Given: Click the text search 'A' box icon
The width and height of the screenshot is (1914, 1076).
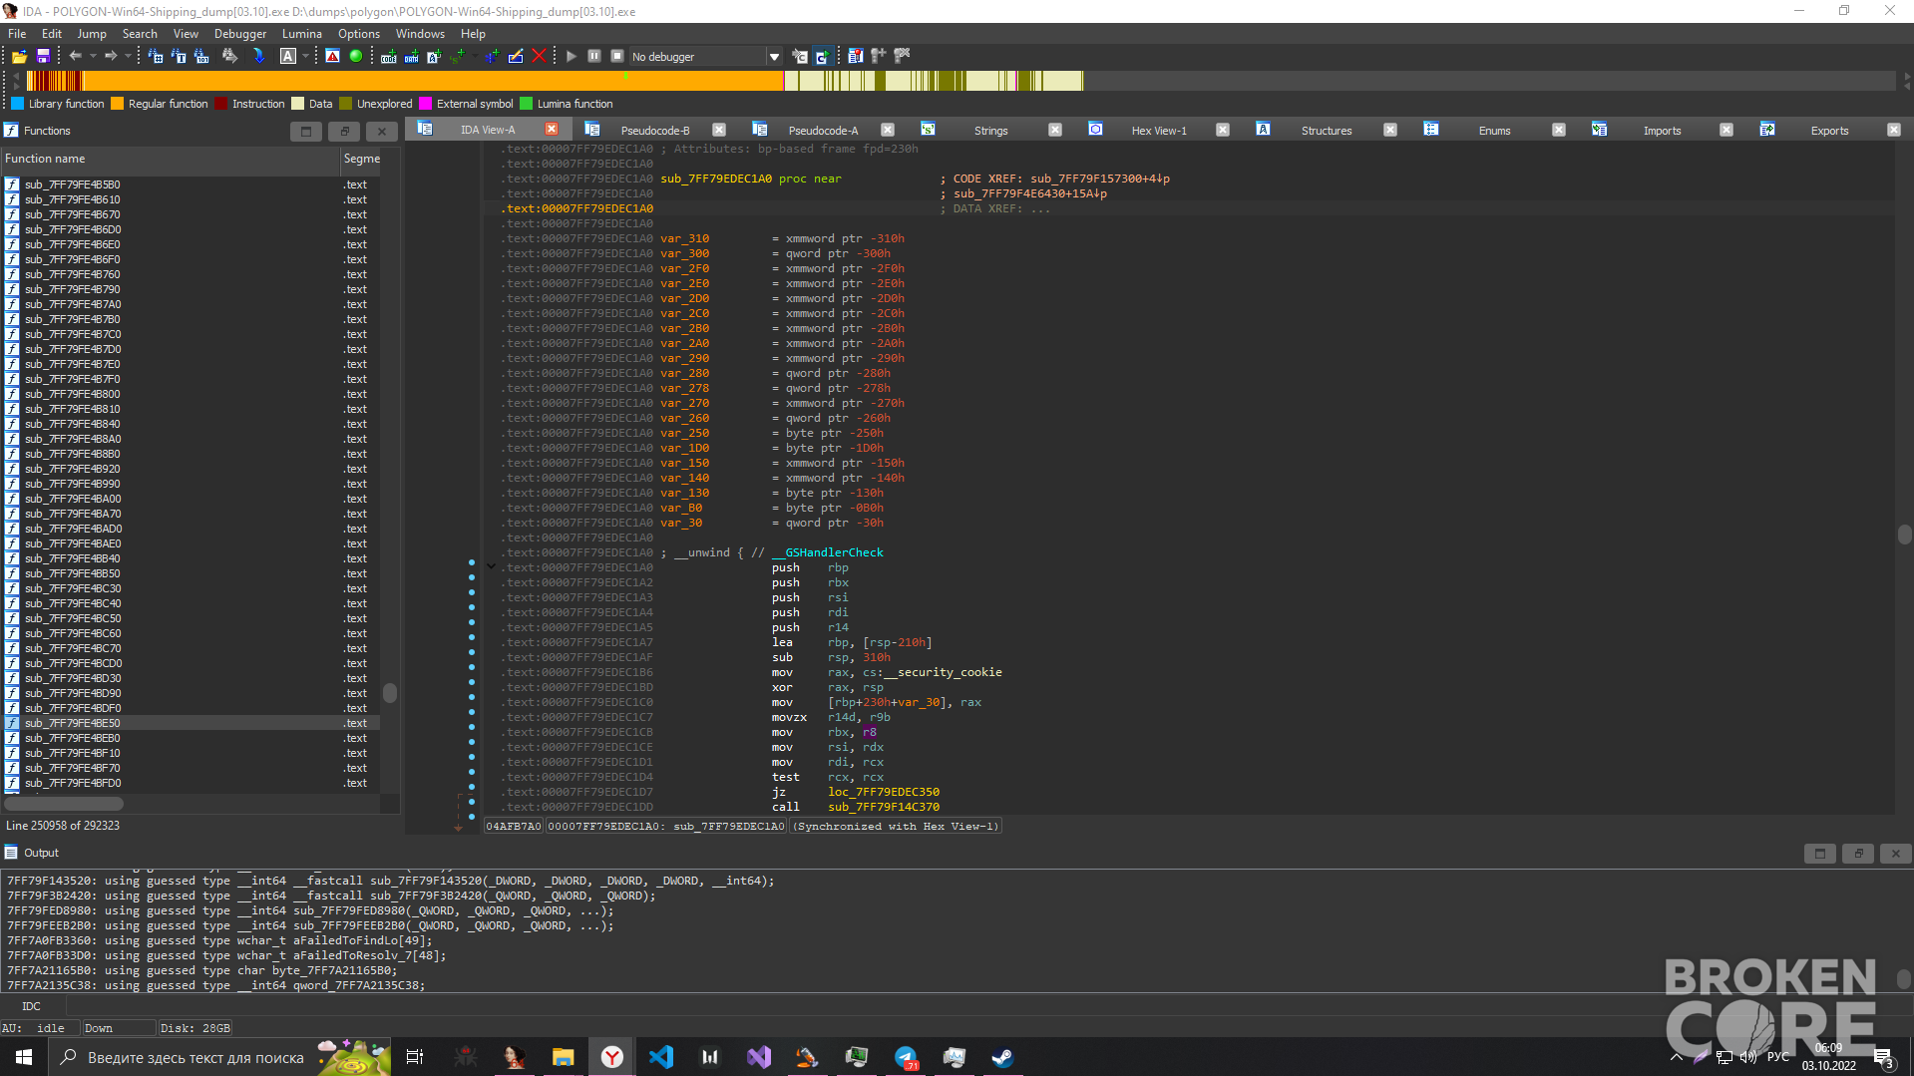Looking at the screenshot, I should pyautogui.click(x=288, y=57).
